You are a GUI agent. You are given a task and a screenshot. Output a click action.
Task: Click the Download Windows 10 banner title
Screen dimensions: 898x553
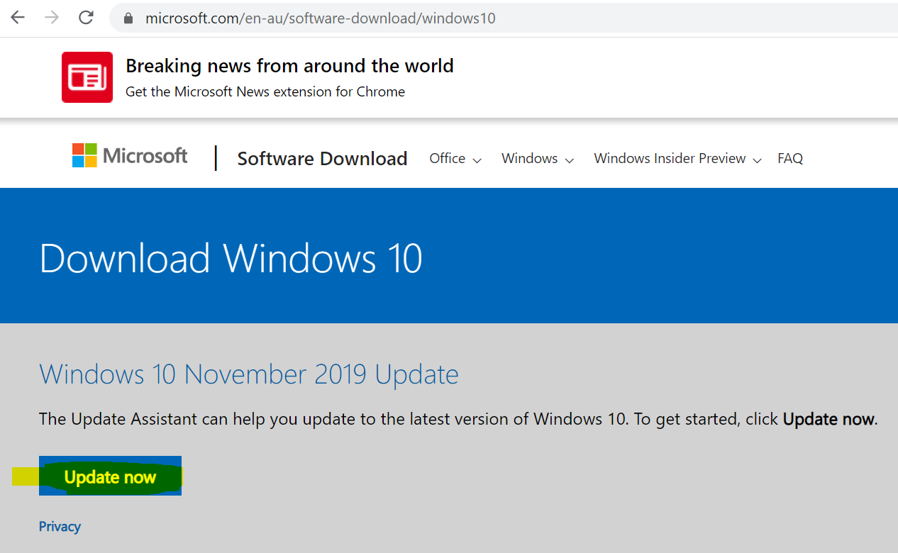[x=231, y=258]
